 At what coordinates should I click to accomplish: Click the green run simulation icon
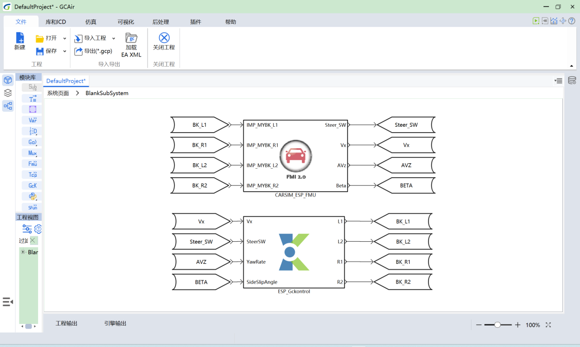(535, 21)
